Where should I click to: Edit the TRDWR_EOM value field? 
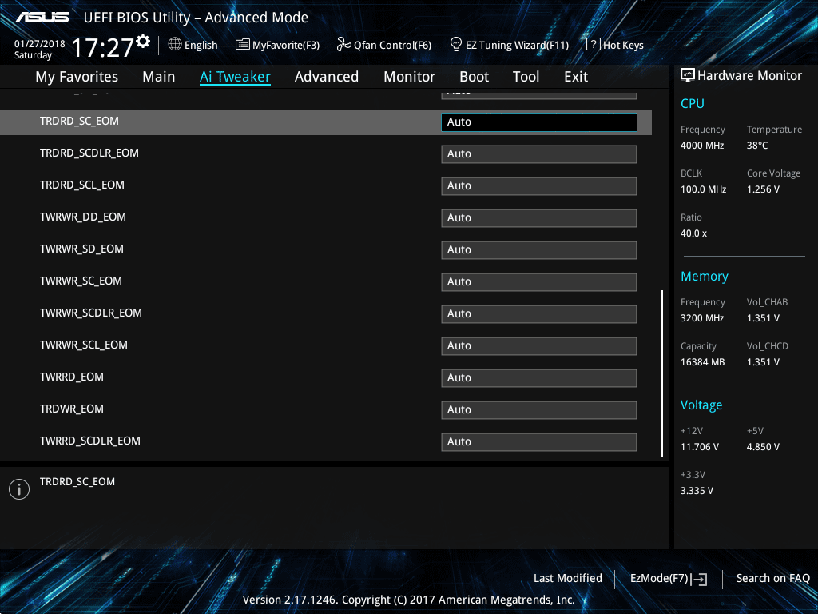click(539, 410)
